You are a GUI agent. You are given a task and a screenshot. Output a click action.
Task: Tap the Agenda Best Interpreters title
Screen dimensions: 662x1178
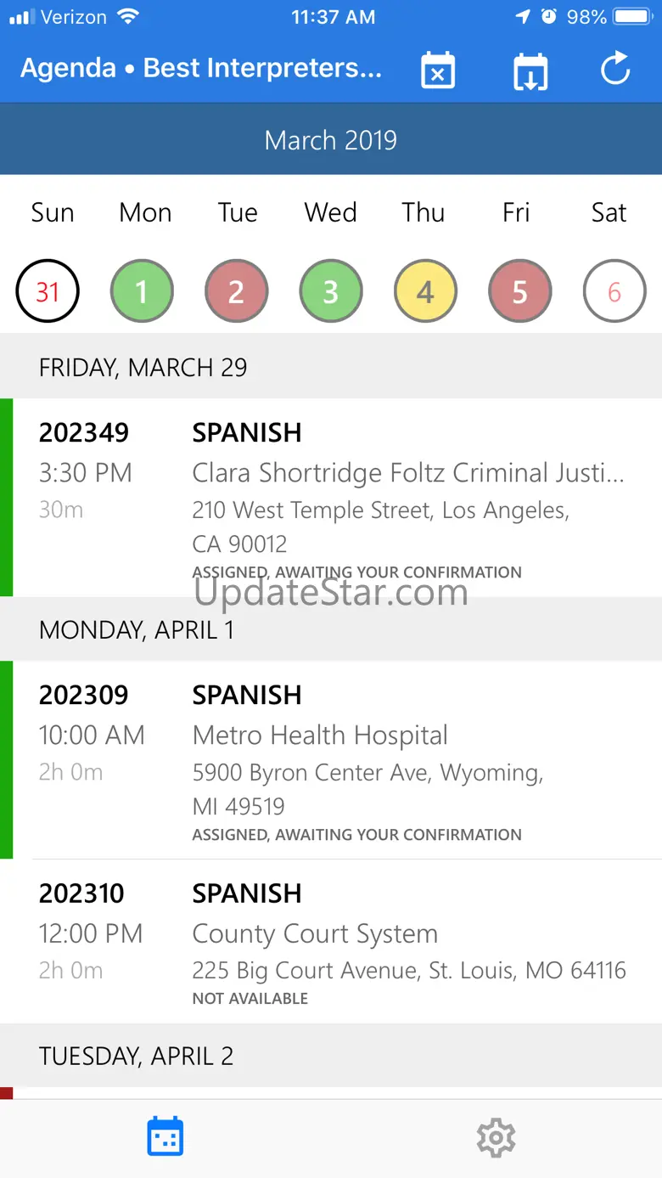(201, 68)
